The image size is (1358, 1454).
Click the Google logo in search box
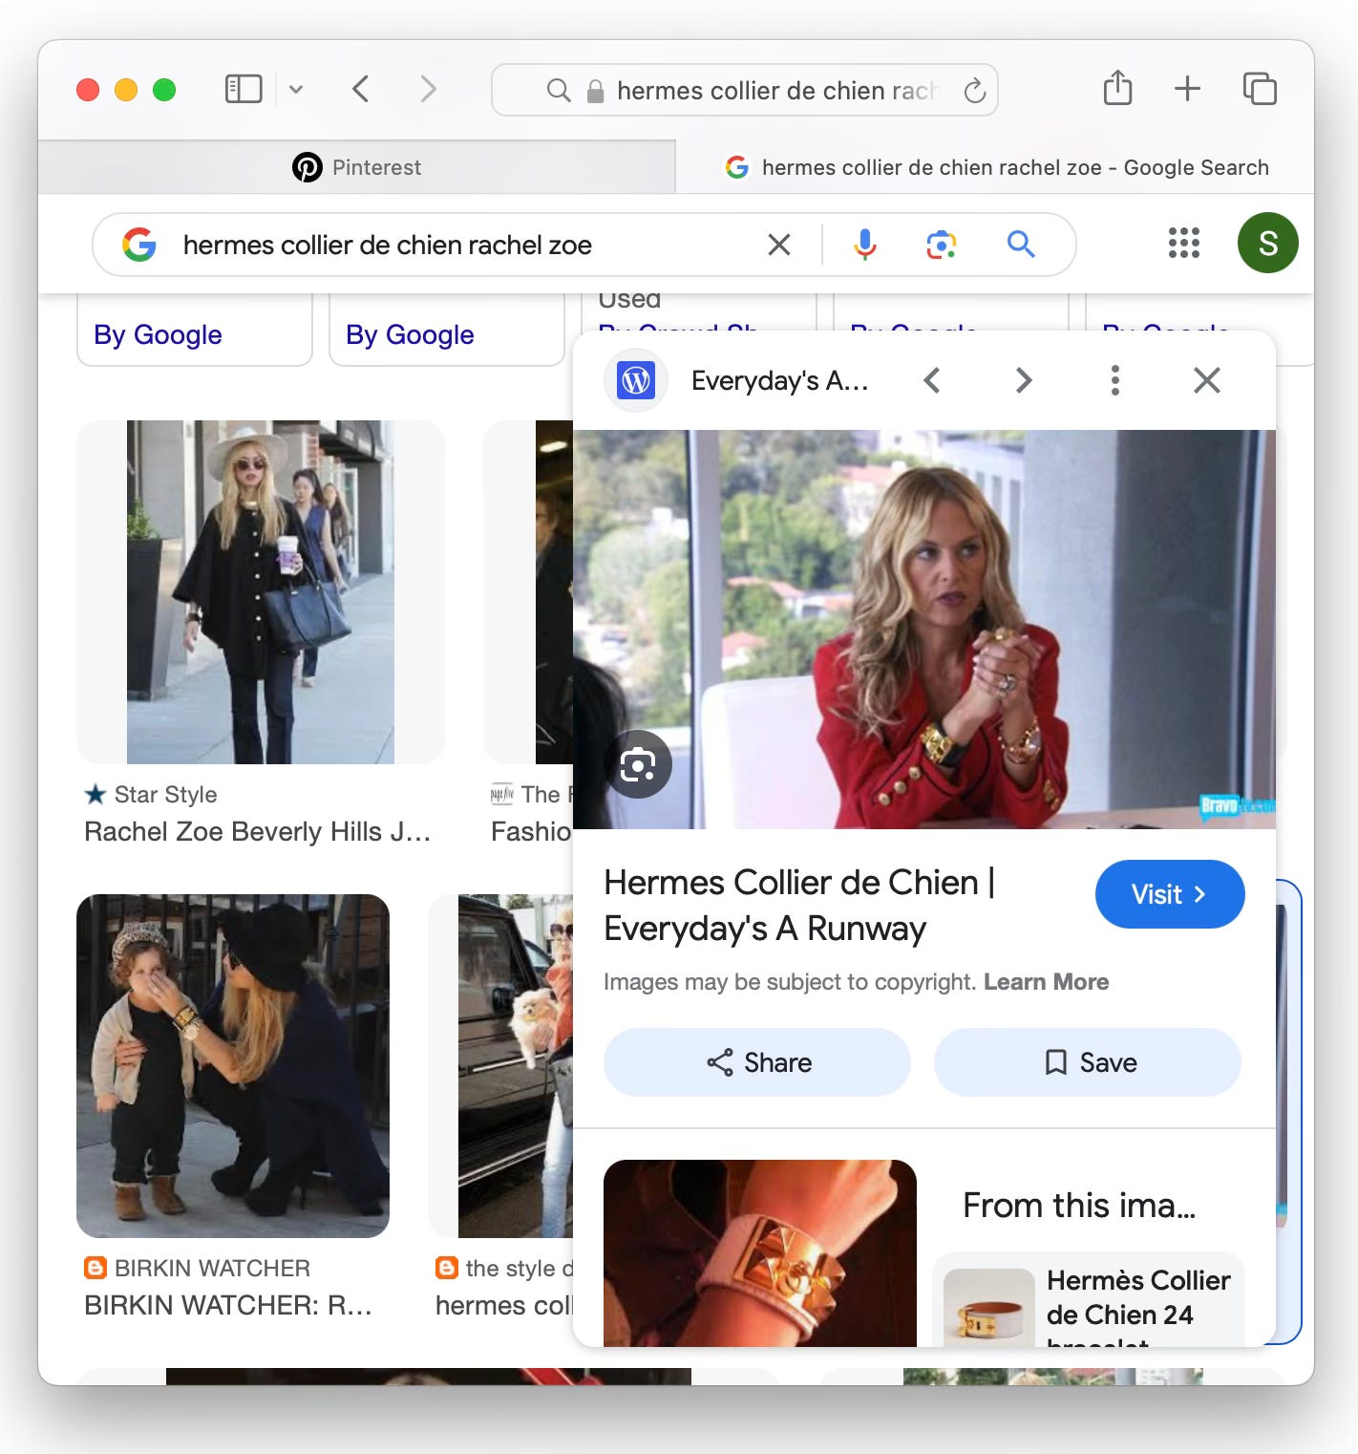click(x=139, y=245)
